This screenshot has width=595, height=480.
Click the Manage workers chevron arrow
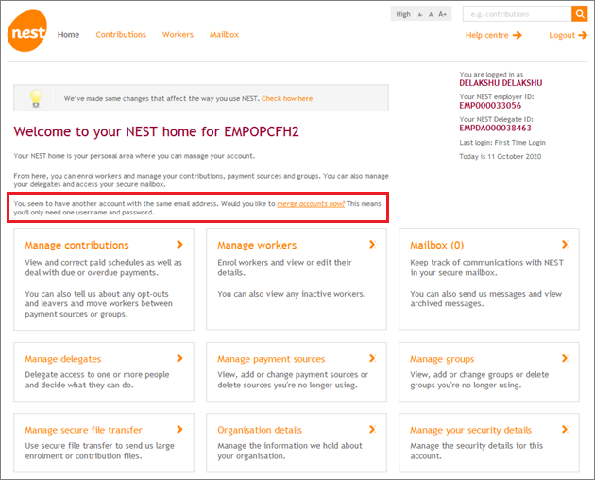point(373,244)
